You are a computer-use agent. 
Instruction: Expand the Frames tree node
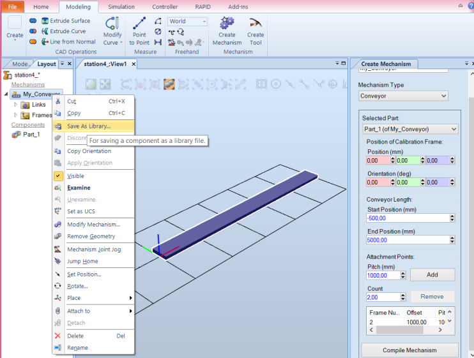pyautogui.click(x=16, y=115)
